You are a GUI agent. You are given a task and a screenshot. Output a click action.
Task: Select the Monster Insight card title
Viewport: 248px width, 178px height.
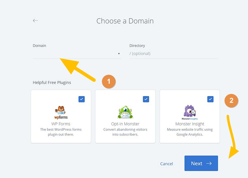(189, 124)
